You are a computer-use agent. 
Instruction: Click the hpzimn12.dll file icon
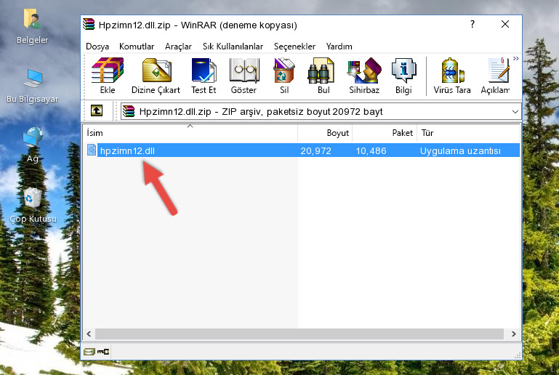coord(92,150)
